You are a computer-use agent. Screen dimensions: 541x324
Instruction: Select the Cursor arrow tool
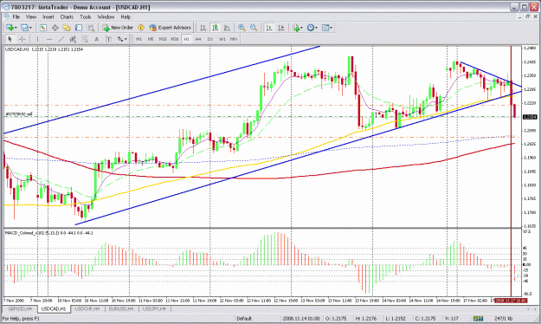(x=10, y=39)
